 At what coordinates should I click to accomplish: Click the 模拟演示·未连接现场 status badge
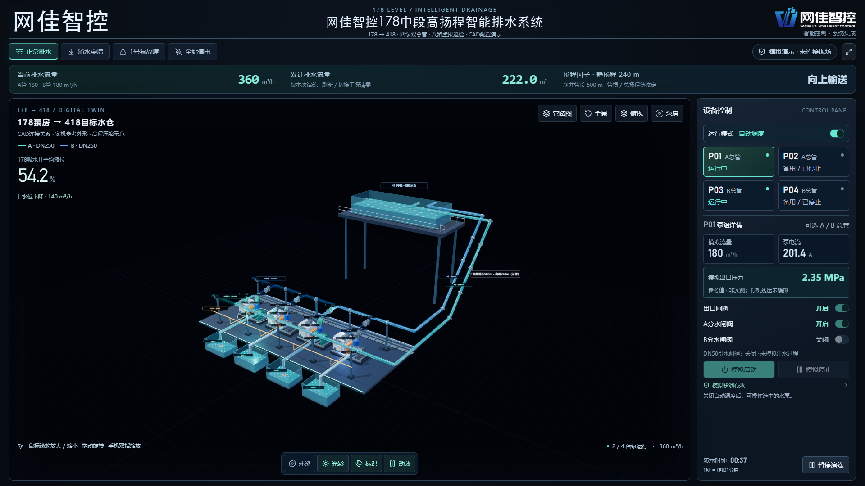[x=795, y=52]
